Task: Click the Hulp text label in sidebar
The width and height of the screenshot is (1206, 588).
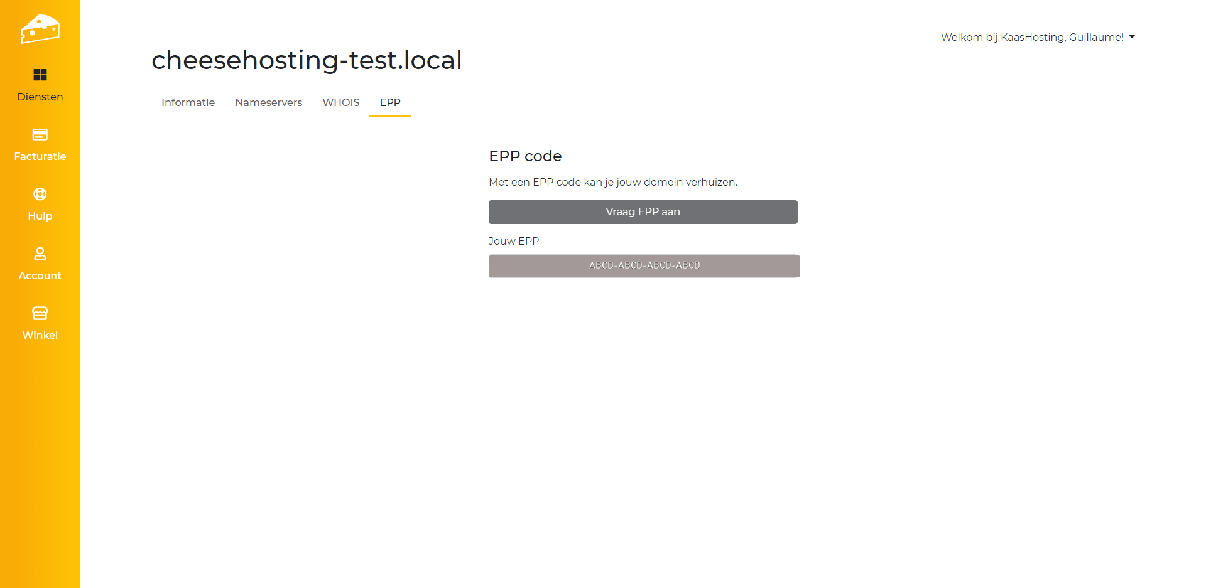Action: click(x=40, y=216)
